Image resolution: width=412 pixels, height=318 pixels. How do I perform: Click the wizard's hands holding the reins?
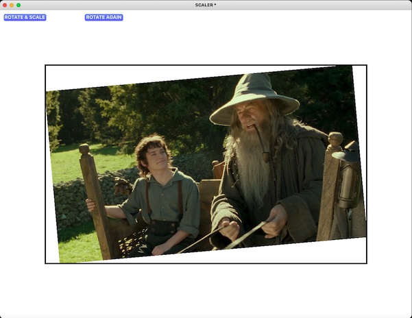click(x=230, y=228)
